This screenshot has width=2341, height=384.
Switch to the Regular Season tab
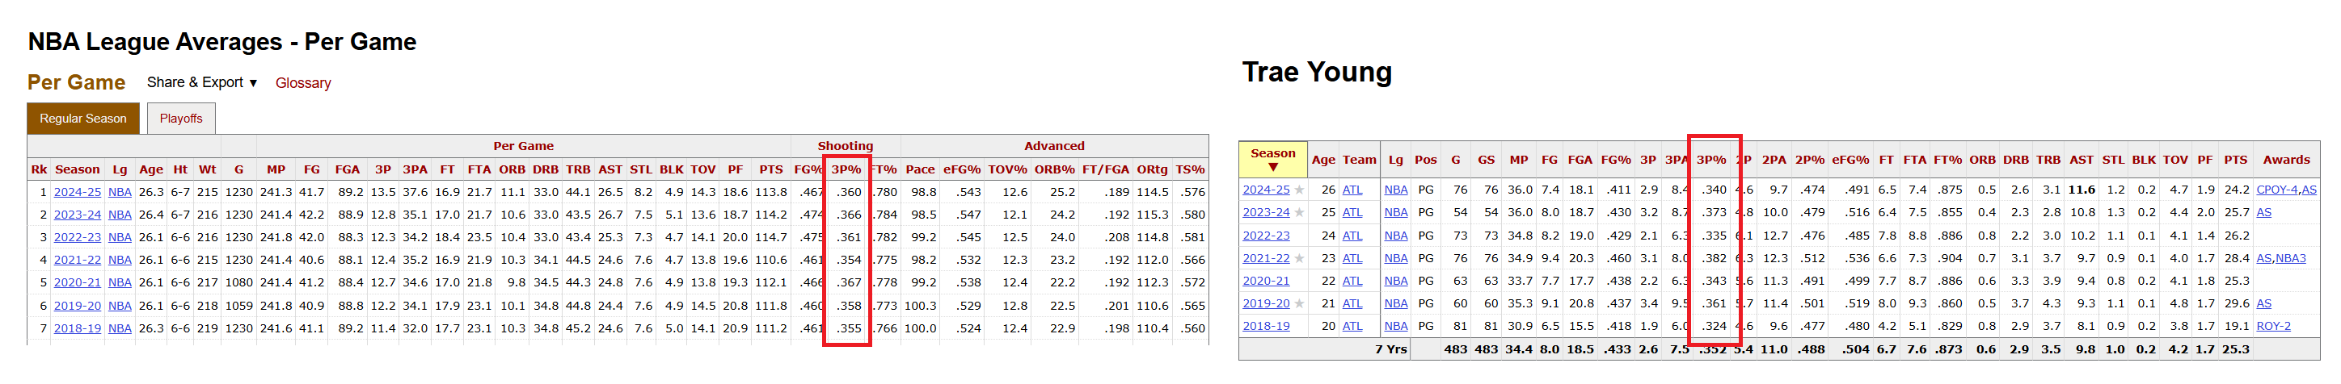point(82,119)
